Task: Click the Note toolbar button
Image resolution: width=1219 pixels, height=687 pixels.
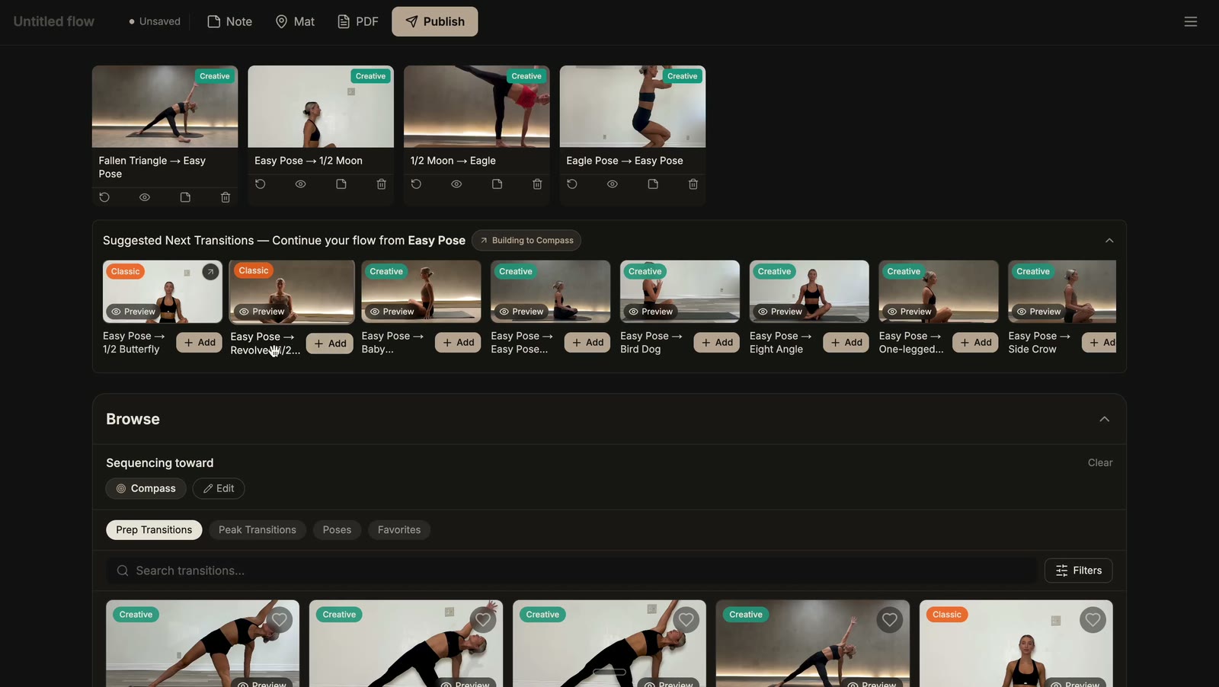Action: [229, 21]
